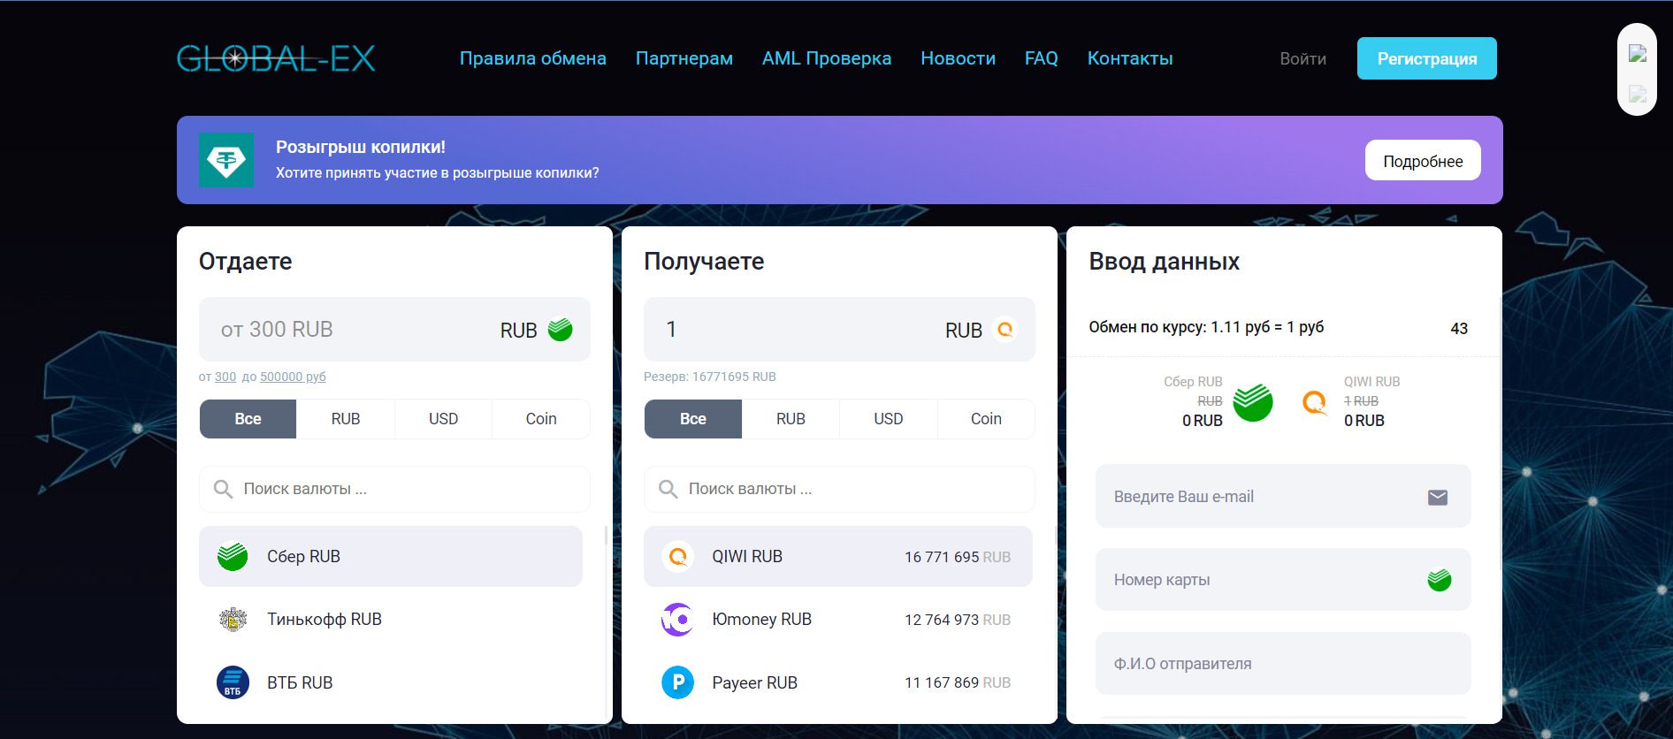Image resolution: width=1673 pixels, height=739 pixels.
Task: Select the RUB tab in the Получаете panel
Action: tap(791, 419)
